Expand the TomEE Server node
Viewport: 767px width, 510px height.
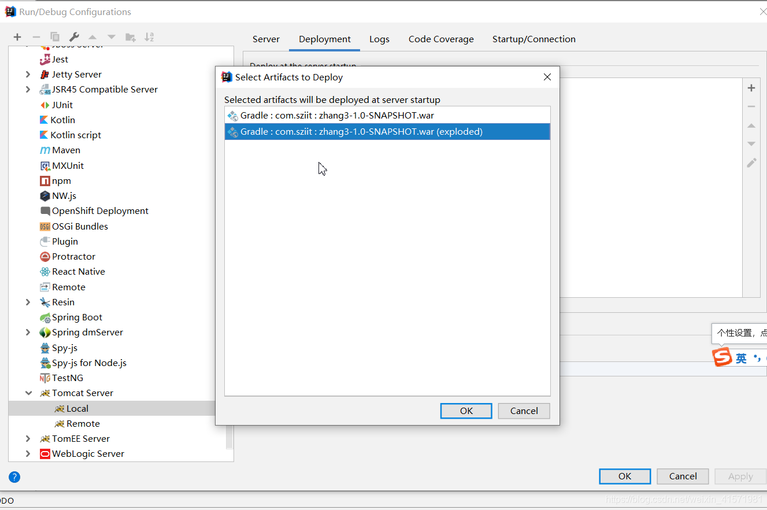pos(28,438)
